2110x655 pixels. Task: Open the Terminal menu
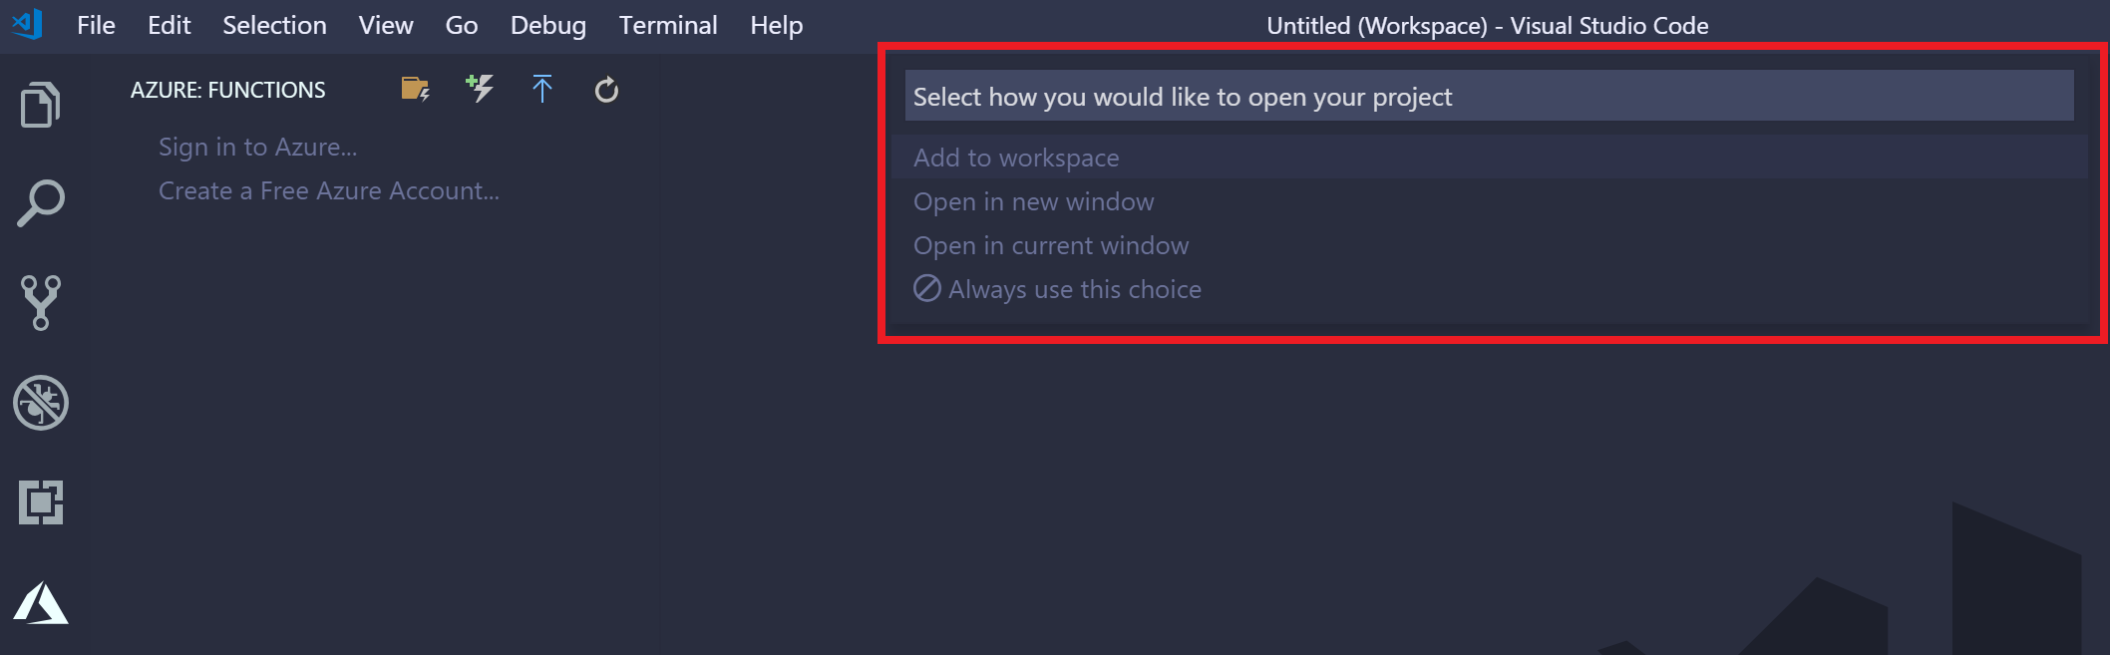(667, 25)
